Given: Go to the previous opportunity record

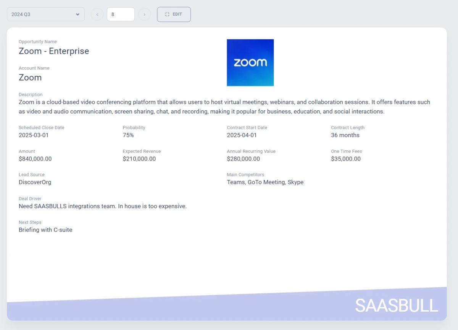Looking at the screenshot, I should pyautogui.click(x=97, y=14).
